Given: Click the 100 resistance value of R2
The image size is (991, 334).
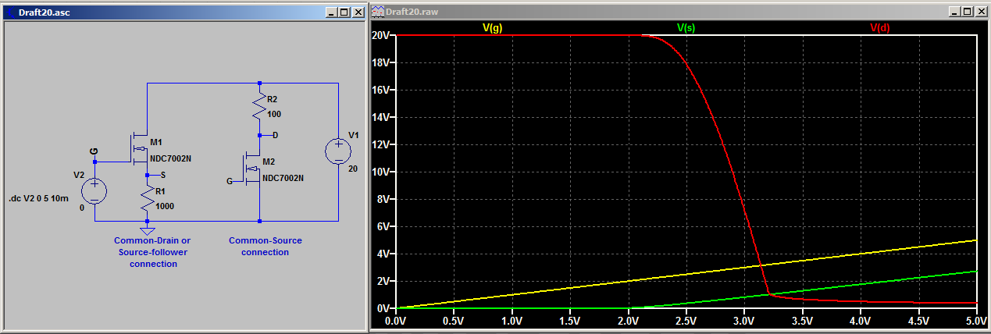Looking at the screenshot, I should click(x=273, y=114).
